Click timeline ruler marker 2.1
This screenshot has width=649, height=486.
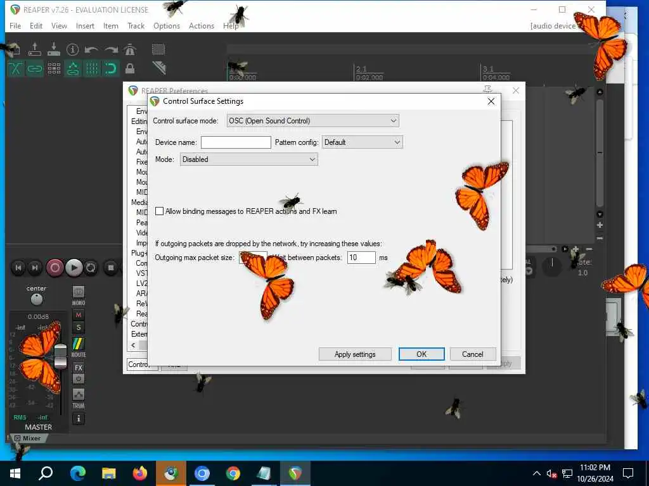361,69
